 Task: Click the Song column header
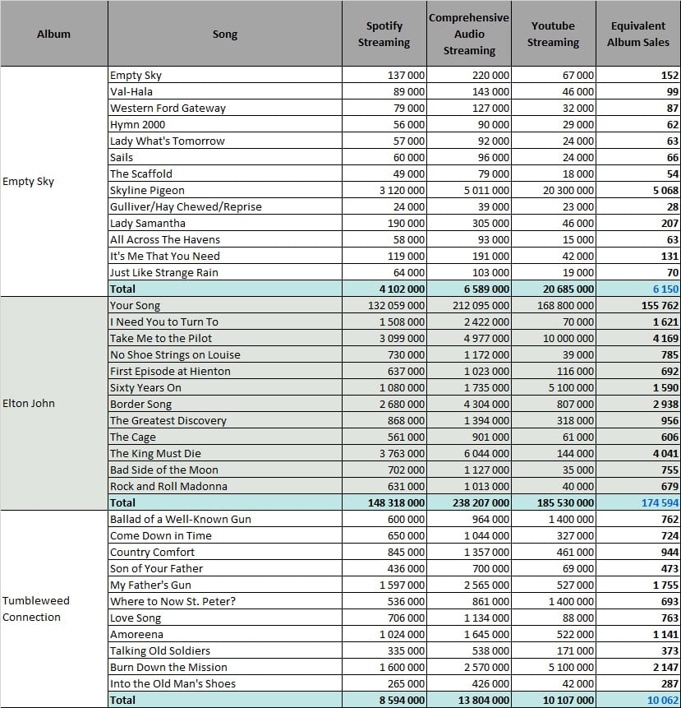coord(224,34)
